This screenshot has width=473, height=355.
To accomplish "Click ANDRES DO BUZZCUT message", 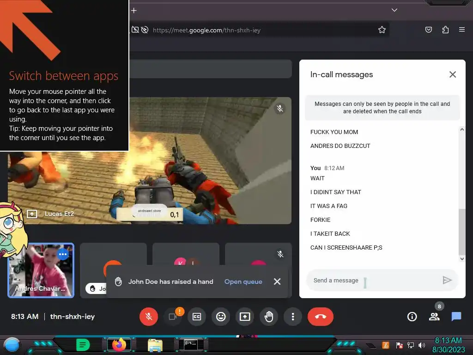I will pos(340,146).
